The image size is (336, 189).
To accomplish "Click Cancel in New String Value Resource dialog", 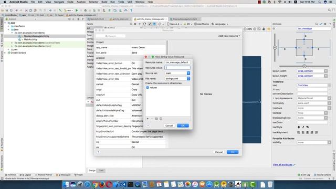I will click(x=169, y=126).
